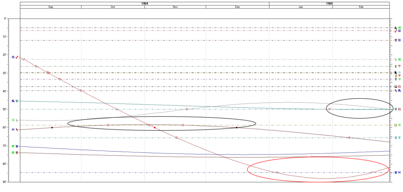Open the Nov month column header
The width and height of the screenshot is (403, 192).
pyautogui.click(x=175, y=7)
